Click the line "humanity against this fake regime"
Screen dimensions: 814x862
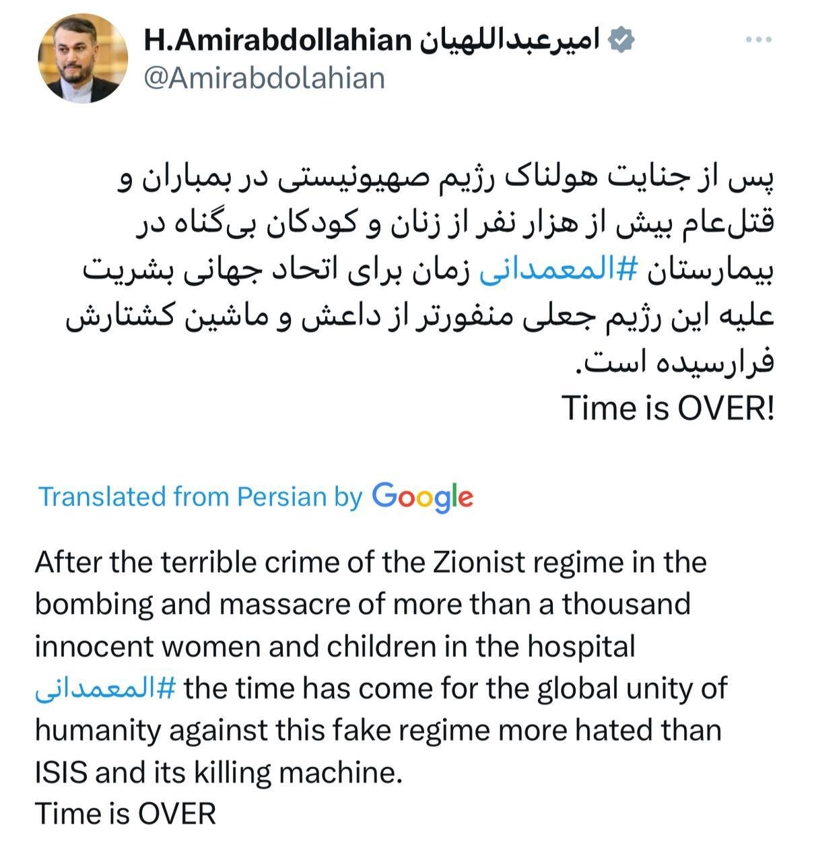click(378, 731)
